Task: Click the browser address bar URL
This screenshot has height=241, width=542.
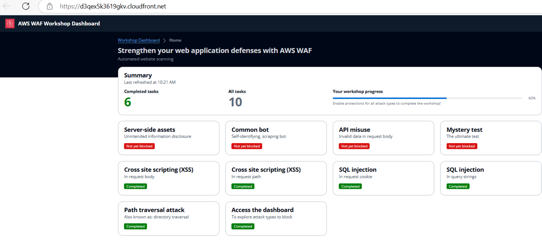Action: (x=113, y=6)
